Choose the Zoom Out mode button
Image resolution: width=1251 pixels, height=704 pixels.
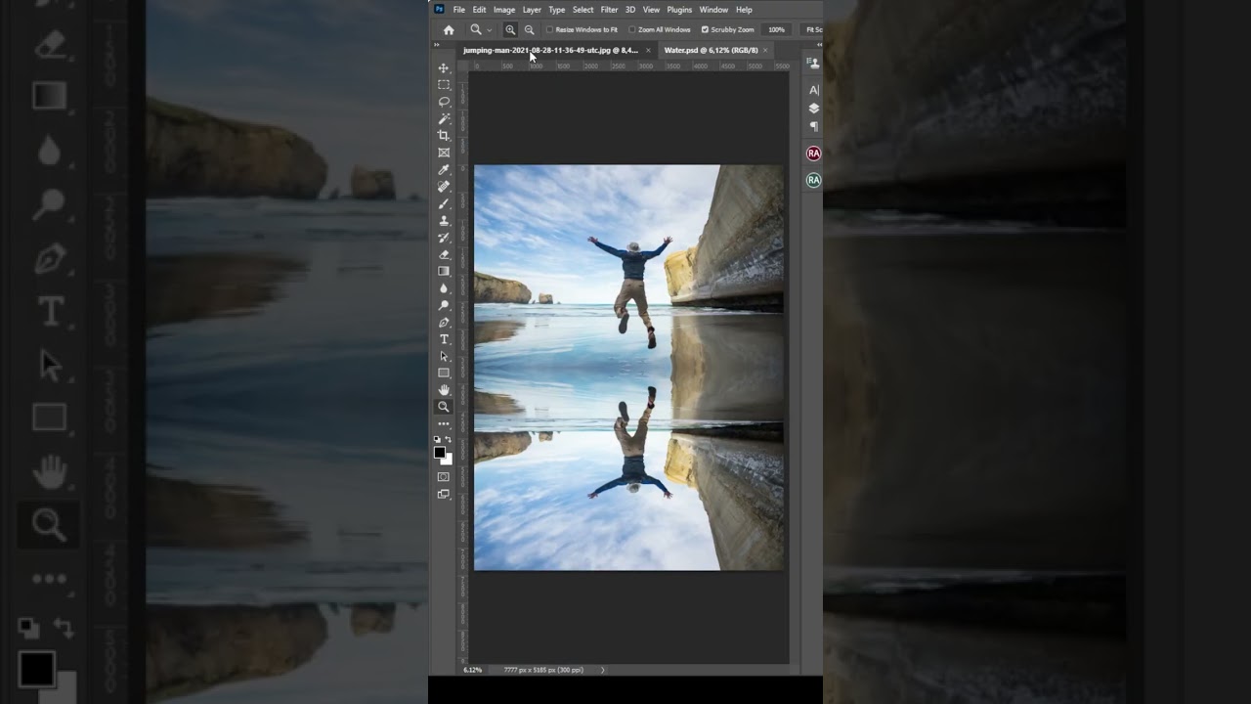point(529,30)
